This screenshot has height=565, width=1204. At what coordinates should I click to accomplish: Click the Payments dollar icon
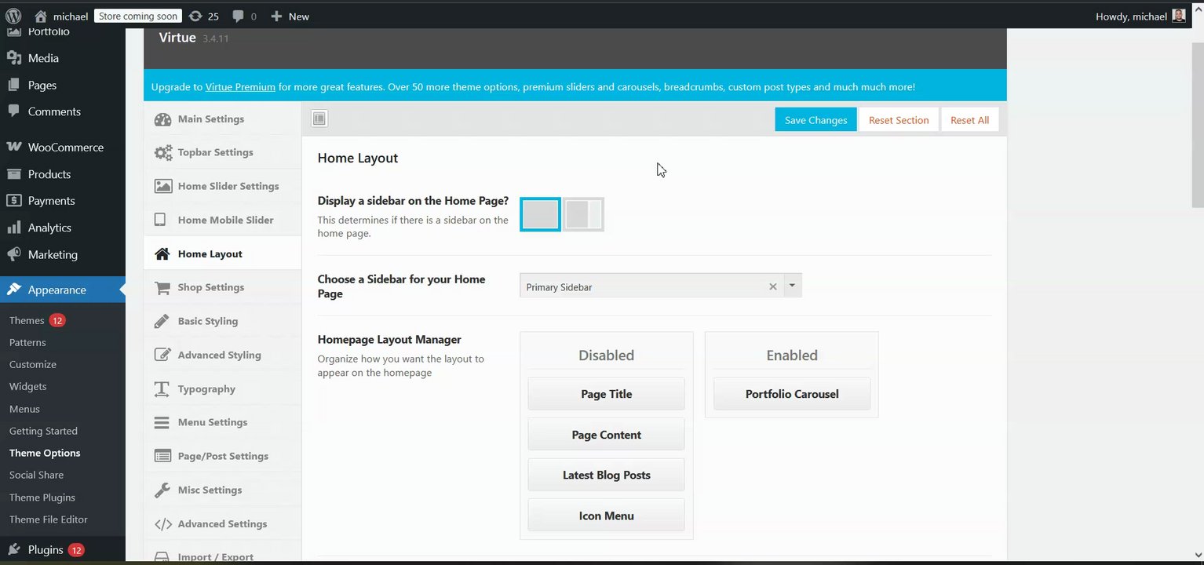pyautogui.click(x=13, y=201)
